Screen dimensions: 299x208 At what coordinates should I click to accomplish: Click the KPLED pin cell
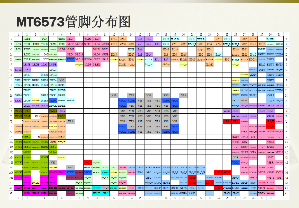point(270,147)
